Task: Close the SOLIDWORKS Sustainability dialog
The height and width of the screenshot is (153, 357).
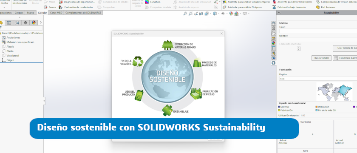Action: pos(221,34)
